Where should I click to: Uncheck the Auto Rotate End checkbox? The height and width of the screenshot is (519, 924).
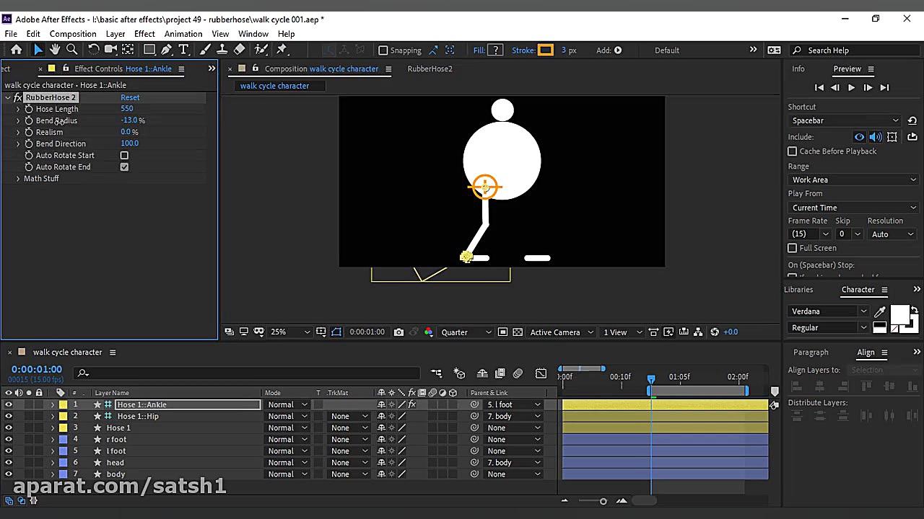tap(124, 167)
